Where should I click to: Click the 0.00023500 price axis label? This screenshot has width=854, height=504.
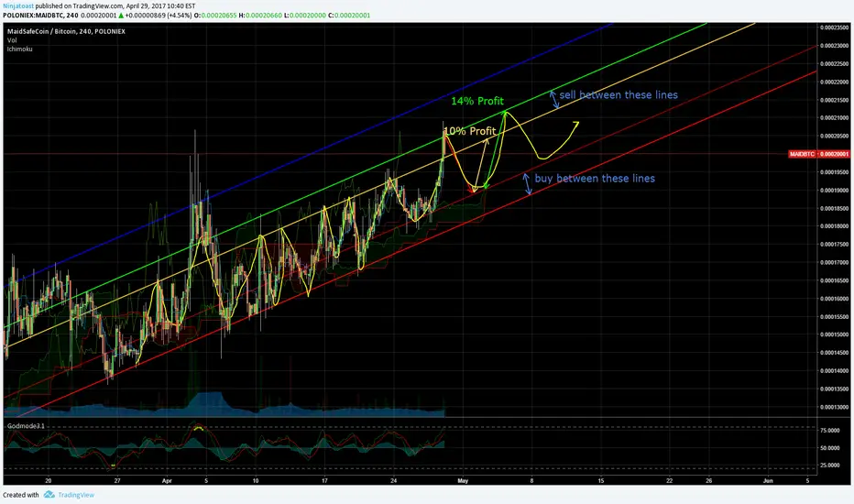click(x=836, y=27)
